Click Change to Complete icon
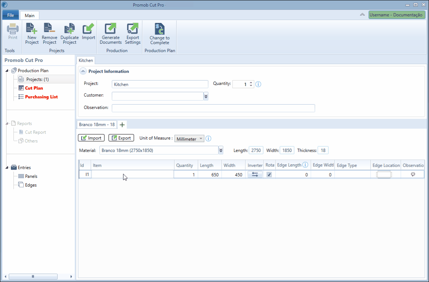 [160, 29]
